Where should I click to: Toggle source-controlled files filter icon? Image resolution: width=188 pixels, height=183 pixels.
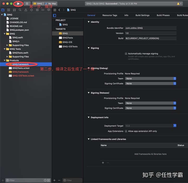coord(49,180)
